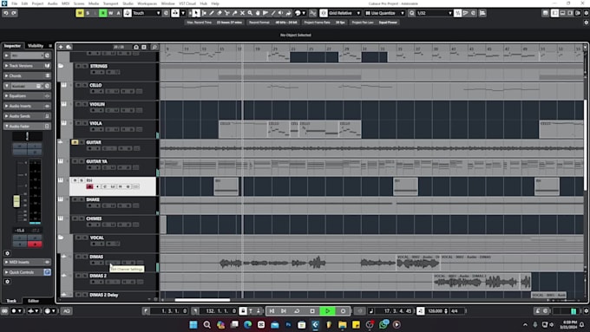
Task: Start playback with green Play button
Action: tap(327, 311)
